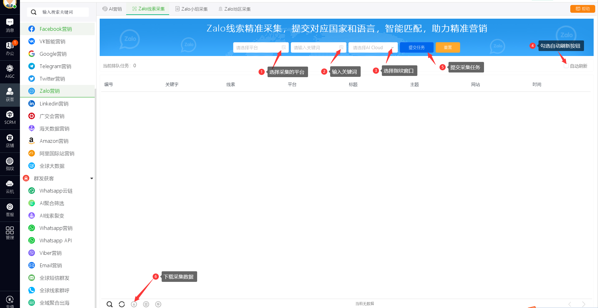The image size is (598, 308).
Task: Open the 消息 messages sidebar icon
Action: (10, 26)
